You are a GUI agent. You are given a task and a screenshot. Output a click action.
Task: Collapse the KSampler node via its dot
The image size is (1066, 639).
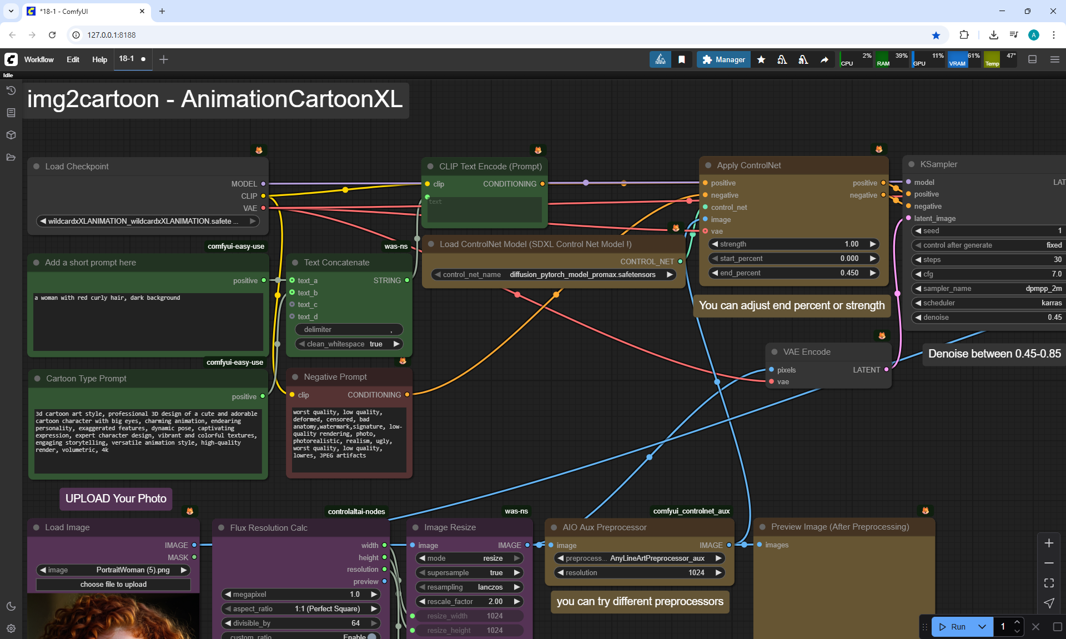912,164
